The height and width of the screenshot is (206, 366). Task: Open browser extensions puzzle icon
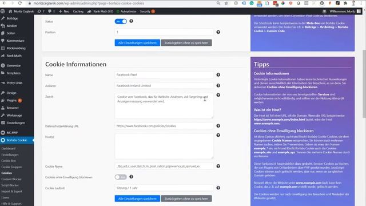(345, 3)
